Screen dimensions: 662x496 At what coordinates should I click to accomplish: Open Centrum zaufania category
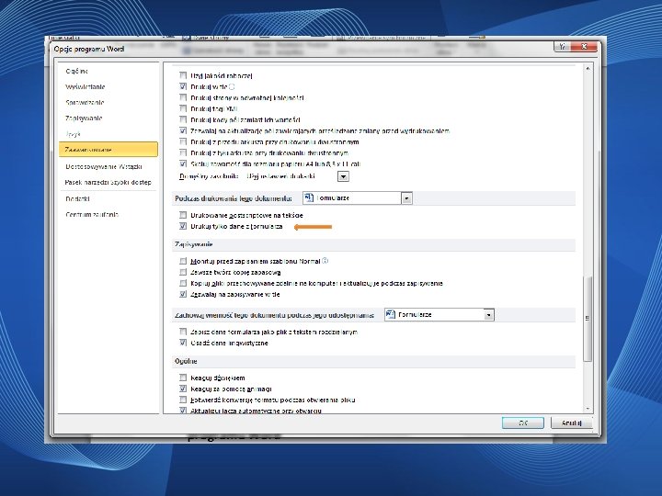pyautogui.click(x=92, y=214)
